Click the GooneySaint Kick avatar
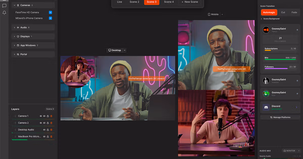Viewport: 303px width, 159px height. (x=266, y=94)
